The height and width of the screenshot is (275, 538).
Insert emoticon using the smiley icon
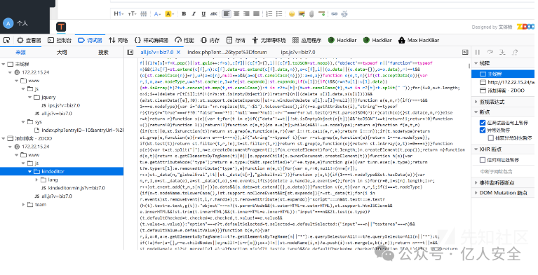[292, 14]
